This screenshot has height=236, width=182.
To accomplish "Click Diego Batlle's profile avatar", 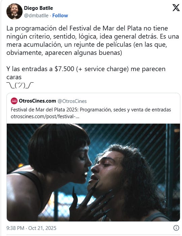I will 14,12.
